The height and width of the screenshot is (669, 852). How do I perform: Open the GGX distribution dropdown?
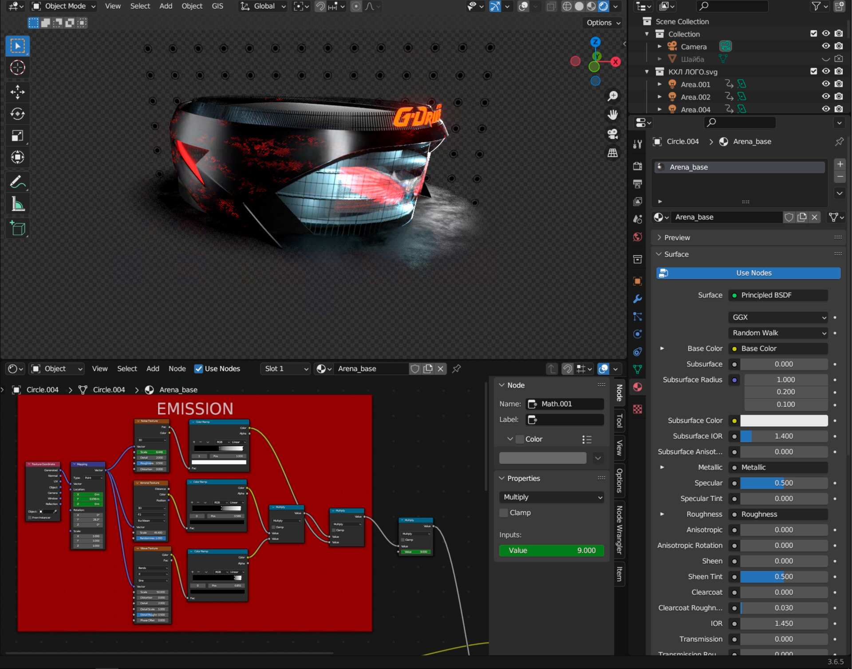tap(778, 317)
